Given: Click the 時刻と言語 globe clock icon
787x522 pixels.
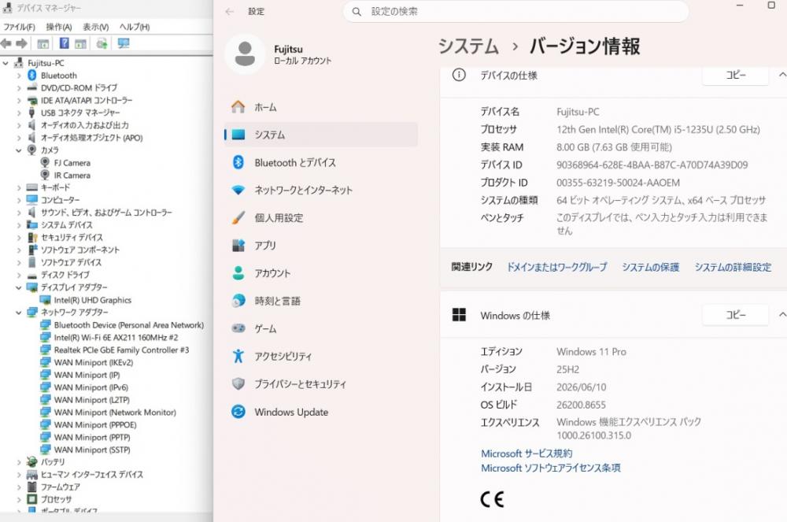Looking at the screenshot, I should click(238, 301).
